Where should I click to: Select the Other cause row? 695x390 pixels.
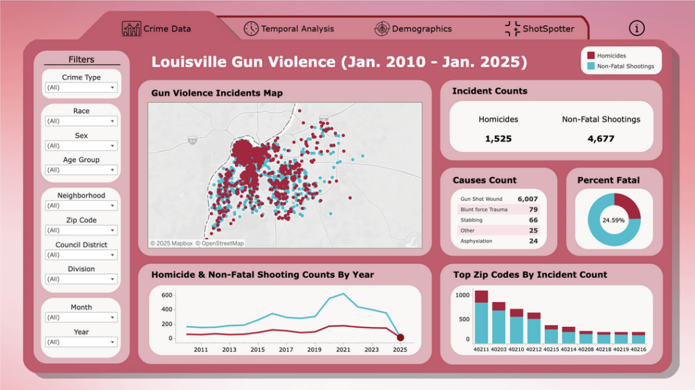point(499,231)
